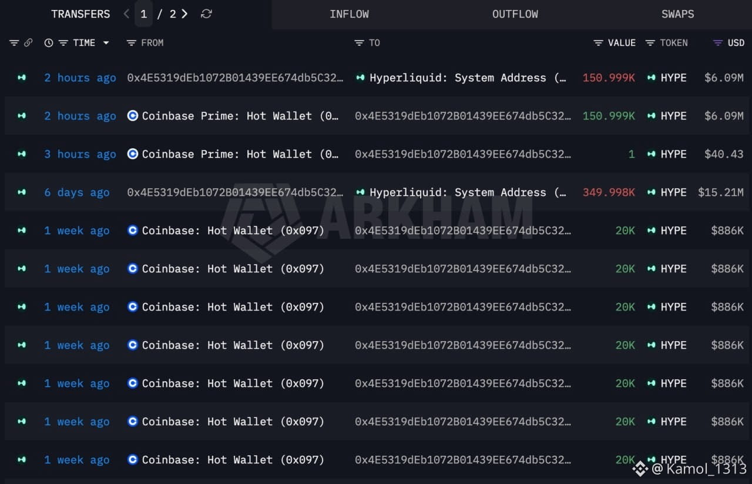The width and height of the screenshot is (752, 484).
Task: Open the TIME column filter
Action: (63, 43)
